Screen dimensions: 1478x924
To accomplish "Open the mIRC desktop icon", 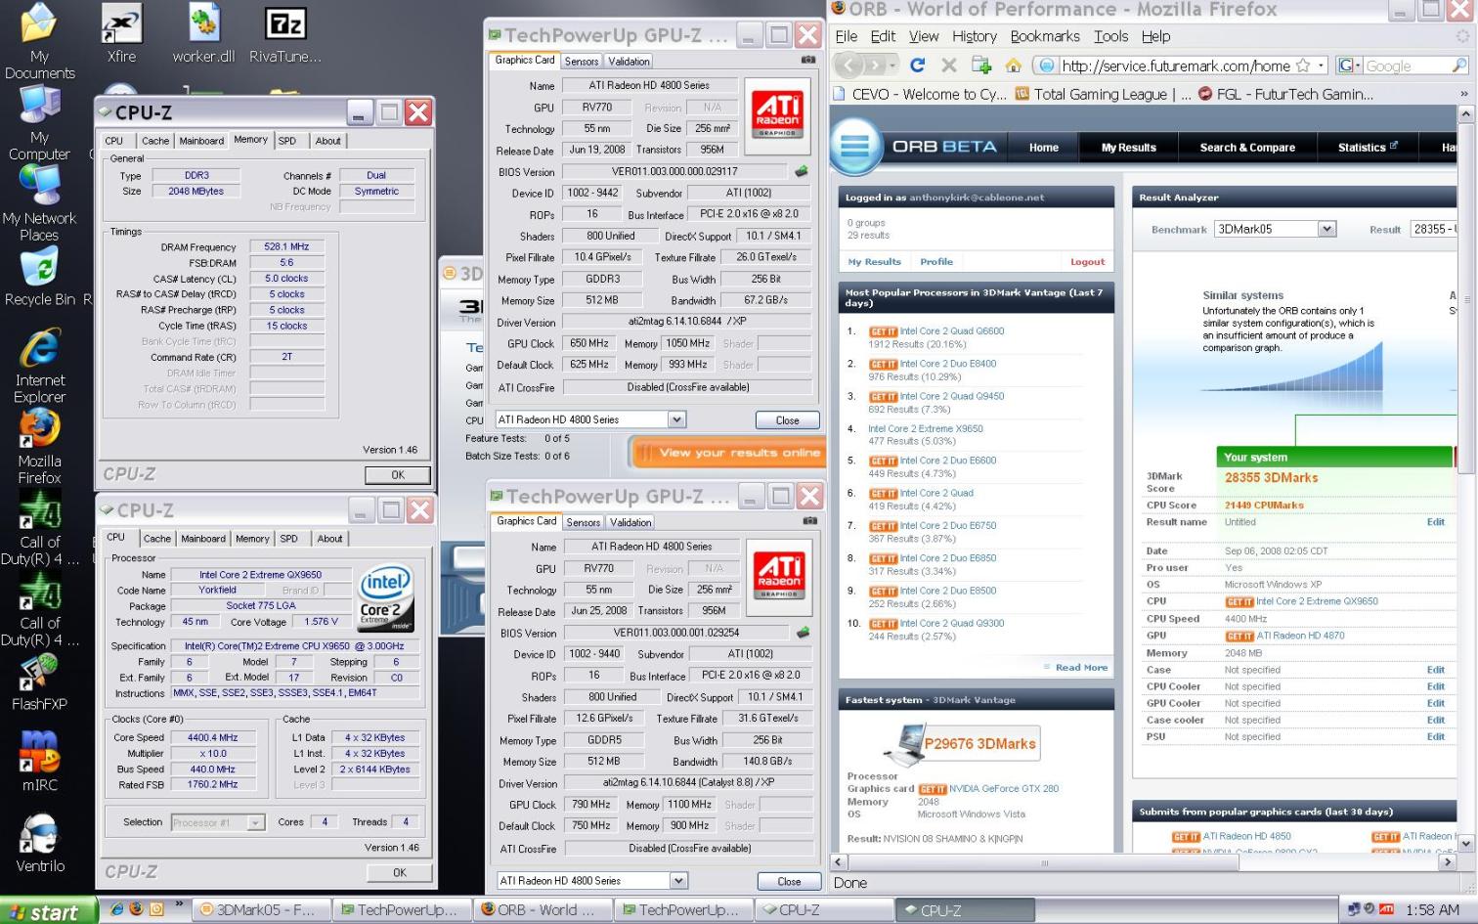I will tap(39, 761).
